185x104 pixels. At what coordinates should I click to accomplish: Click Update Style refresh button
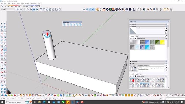coord(166,70)
